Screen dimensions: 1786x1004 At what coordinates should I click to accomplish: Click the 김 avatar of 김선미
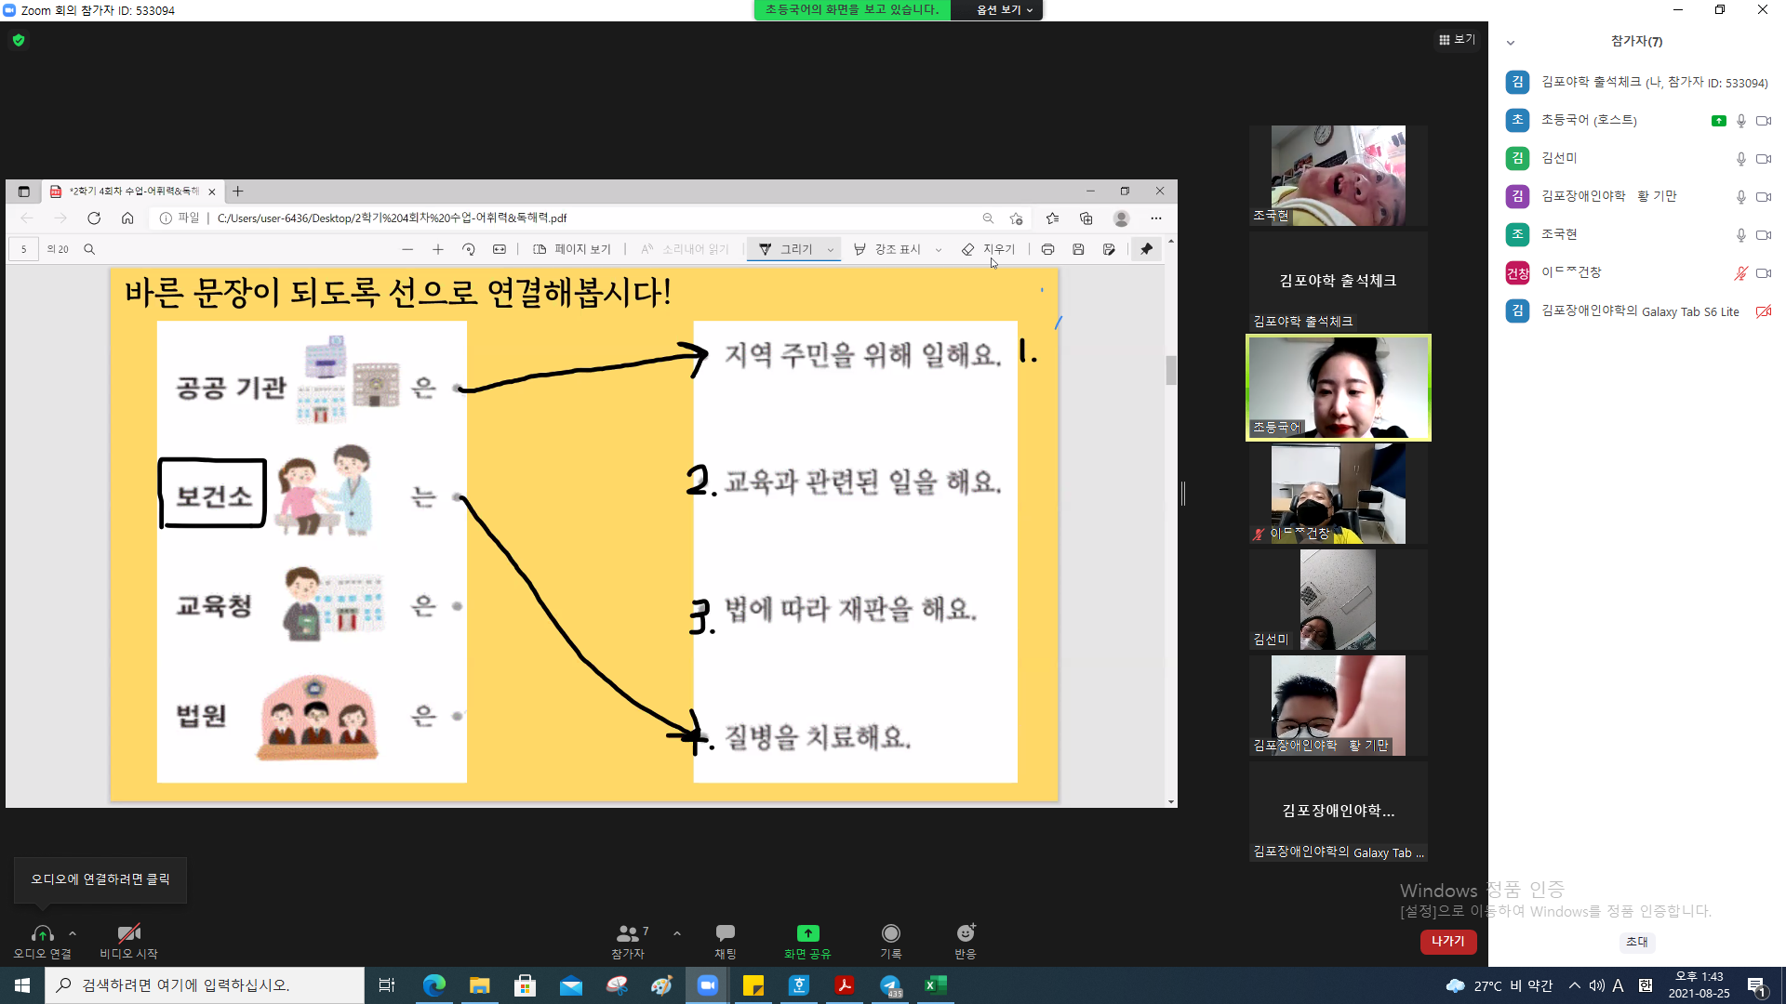point(1517,158)
